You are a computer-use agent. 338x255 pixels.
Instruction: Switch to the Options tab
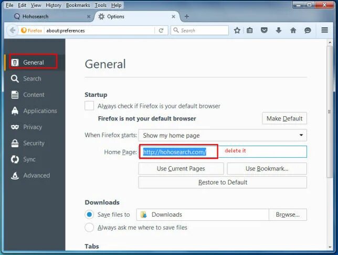point(137,16)
